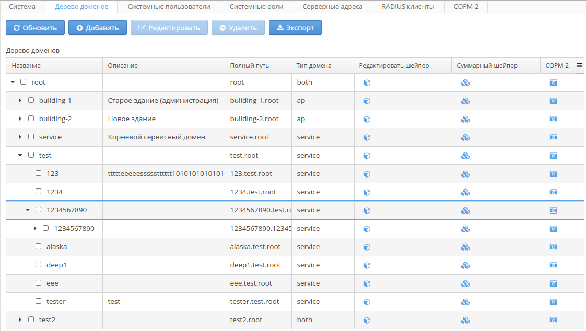Open the RADIUS клиенты tab
Viewport: 586px width, 331px height.
tap(407, 7)
